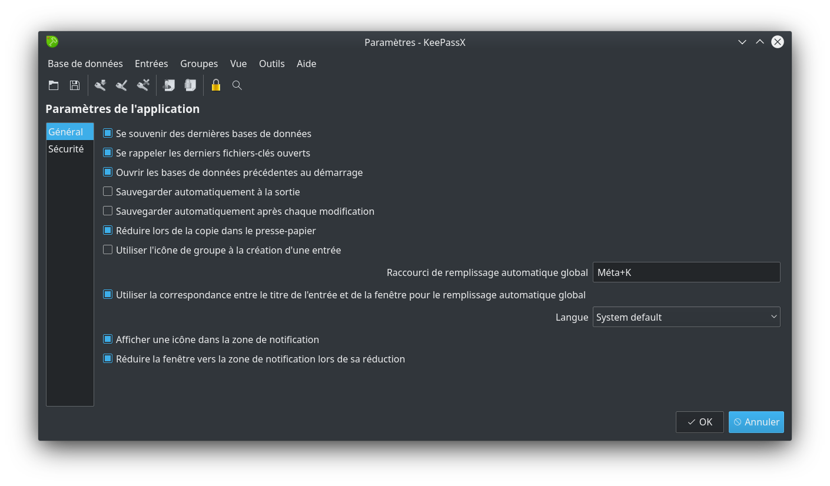Open the 'Base de données' menu
830x486 pixels.
[x=85, y=64]
